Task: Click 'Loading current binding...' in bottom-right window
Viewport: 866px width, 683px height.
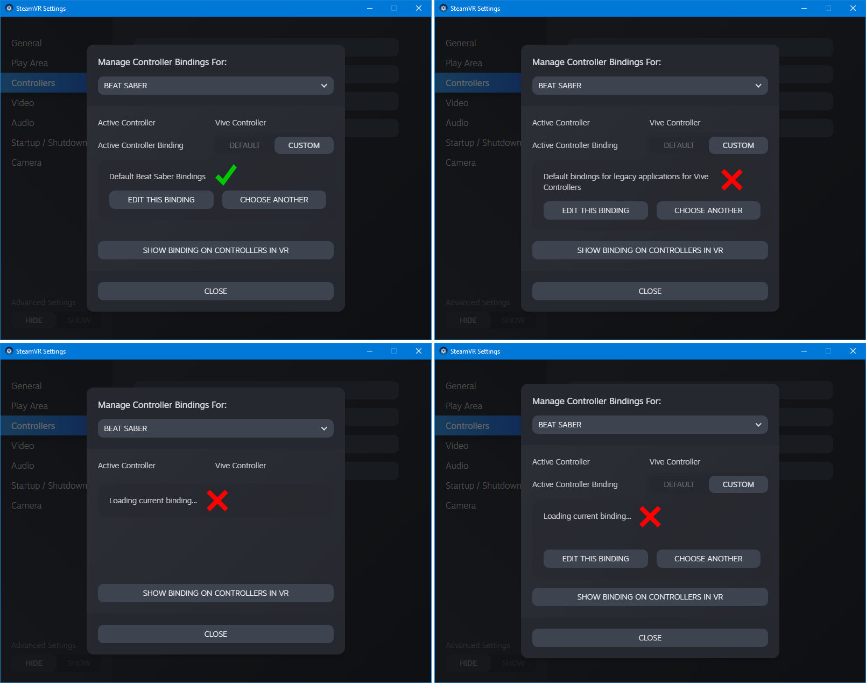Action: click(x=587, y=516)
